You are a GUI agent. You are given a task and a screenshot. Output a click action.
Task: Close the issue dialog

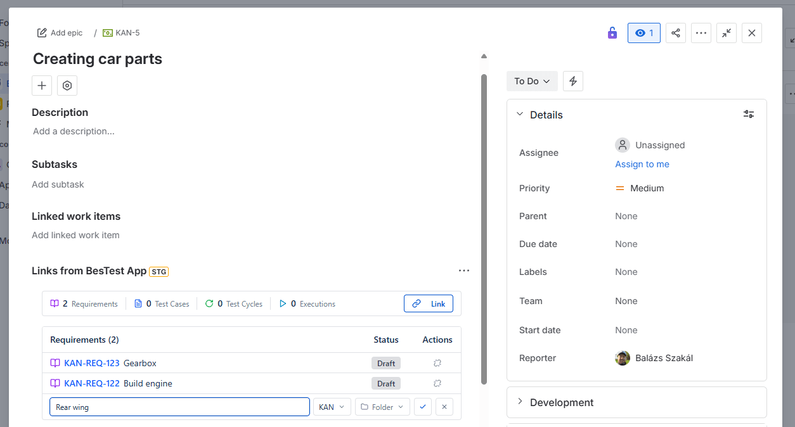(752, 33)
